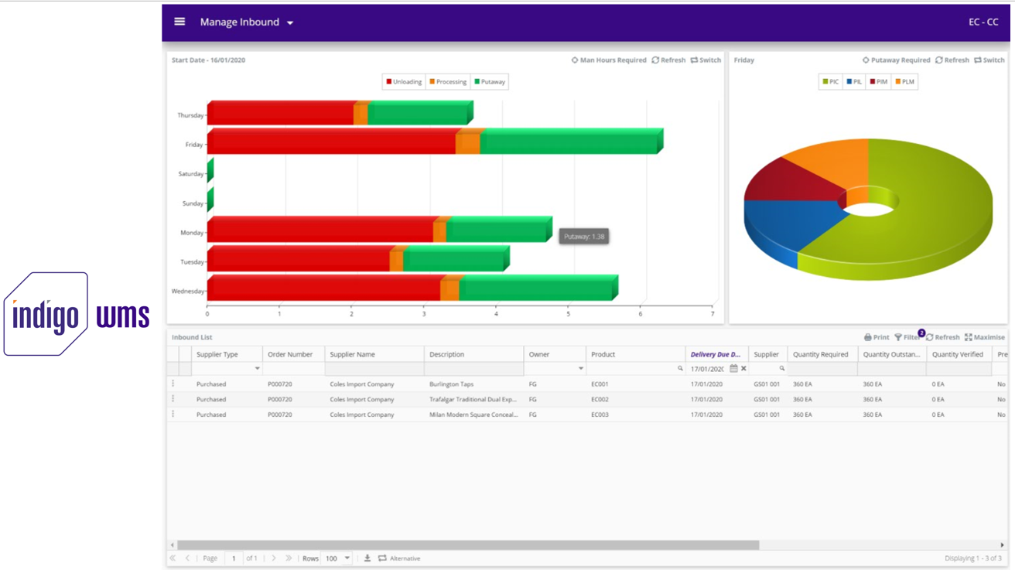Open the Filter icon showing 2 filters
The width and height of the screenshot is (1015, 570).
point(899,336)
